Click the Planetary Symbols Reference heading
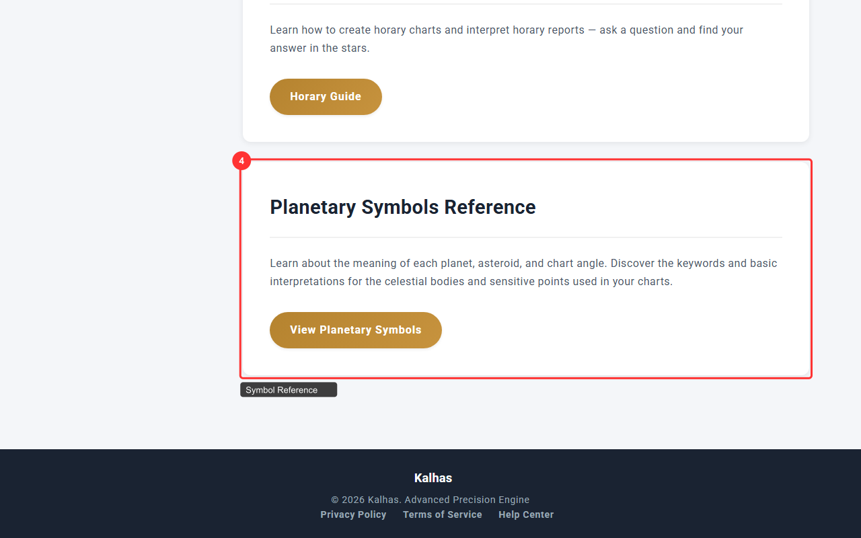 (402, 207)
